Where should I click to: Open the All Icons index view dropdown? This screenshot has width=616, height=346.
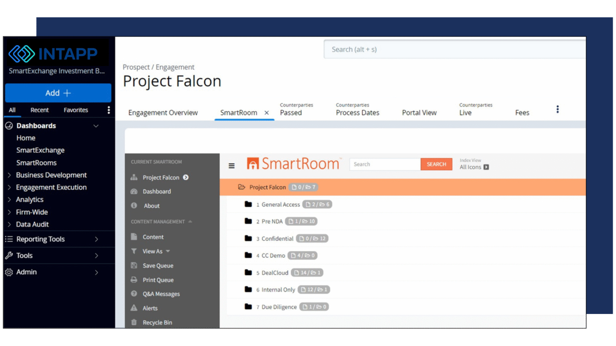474,167
